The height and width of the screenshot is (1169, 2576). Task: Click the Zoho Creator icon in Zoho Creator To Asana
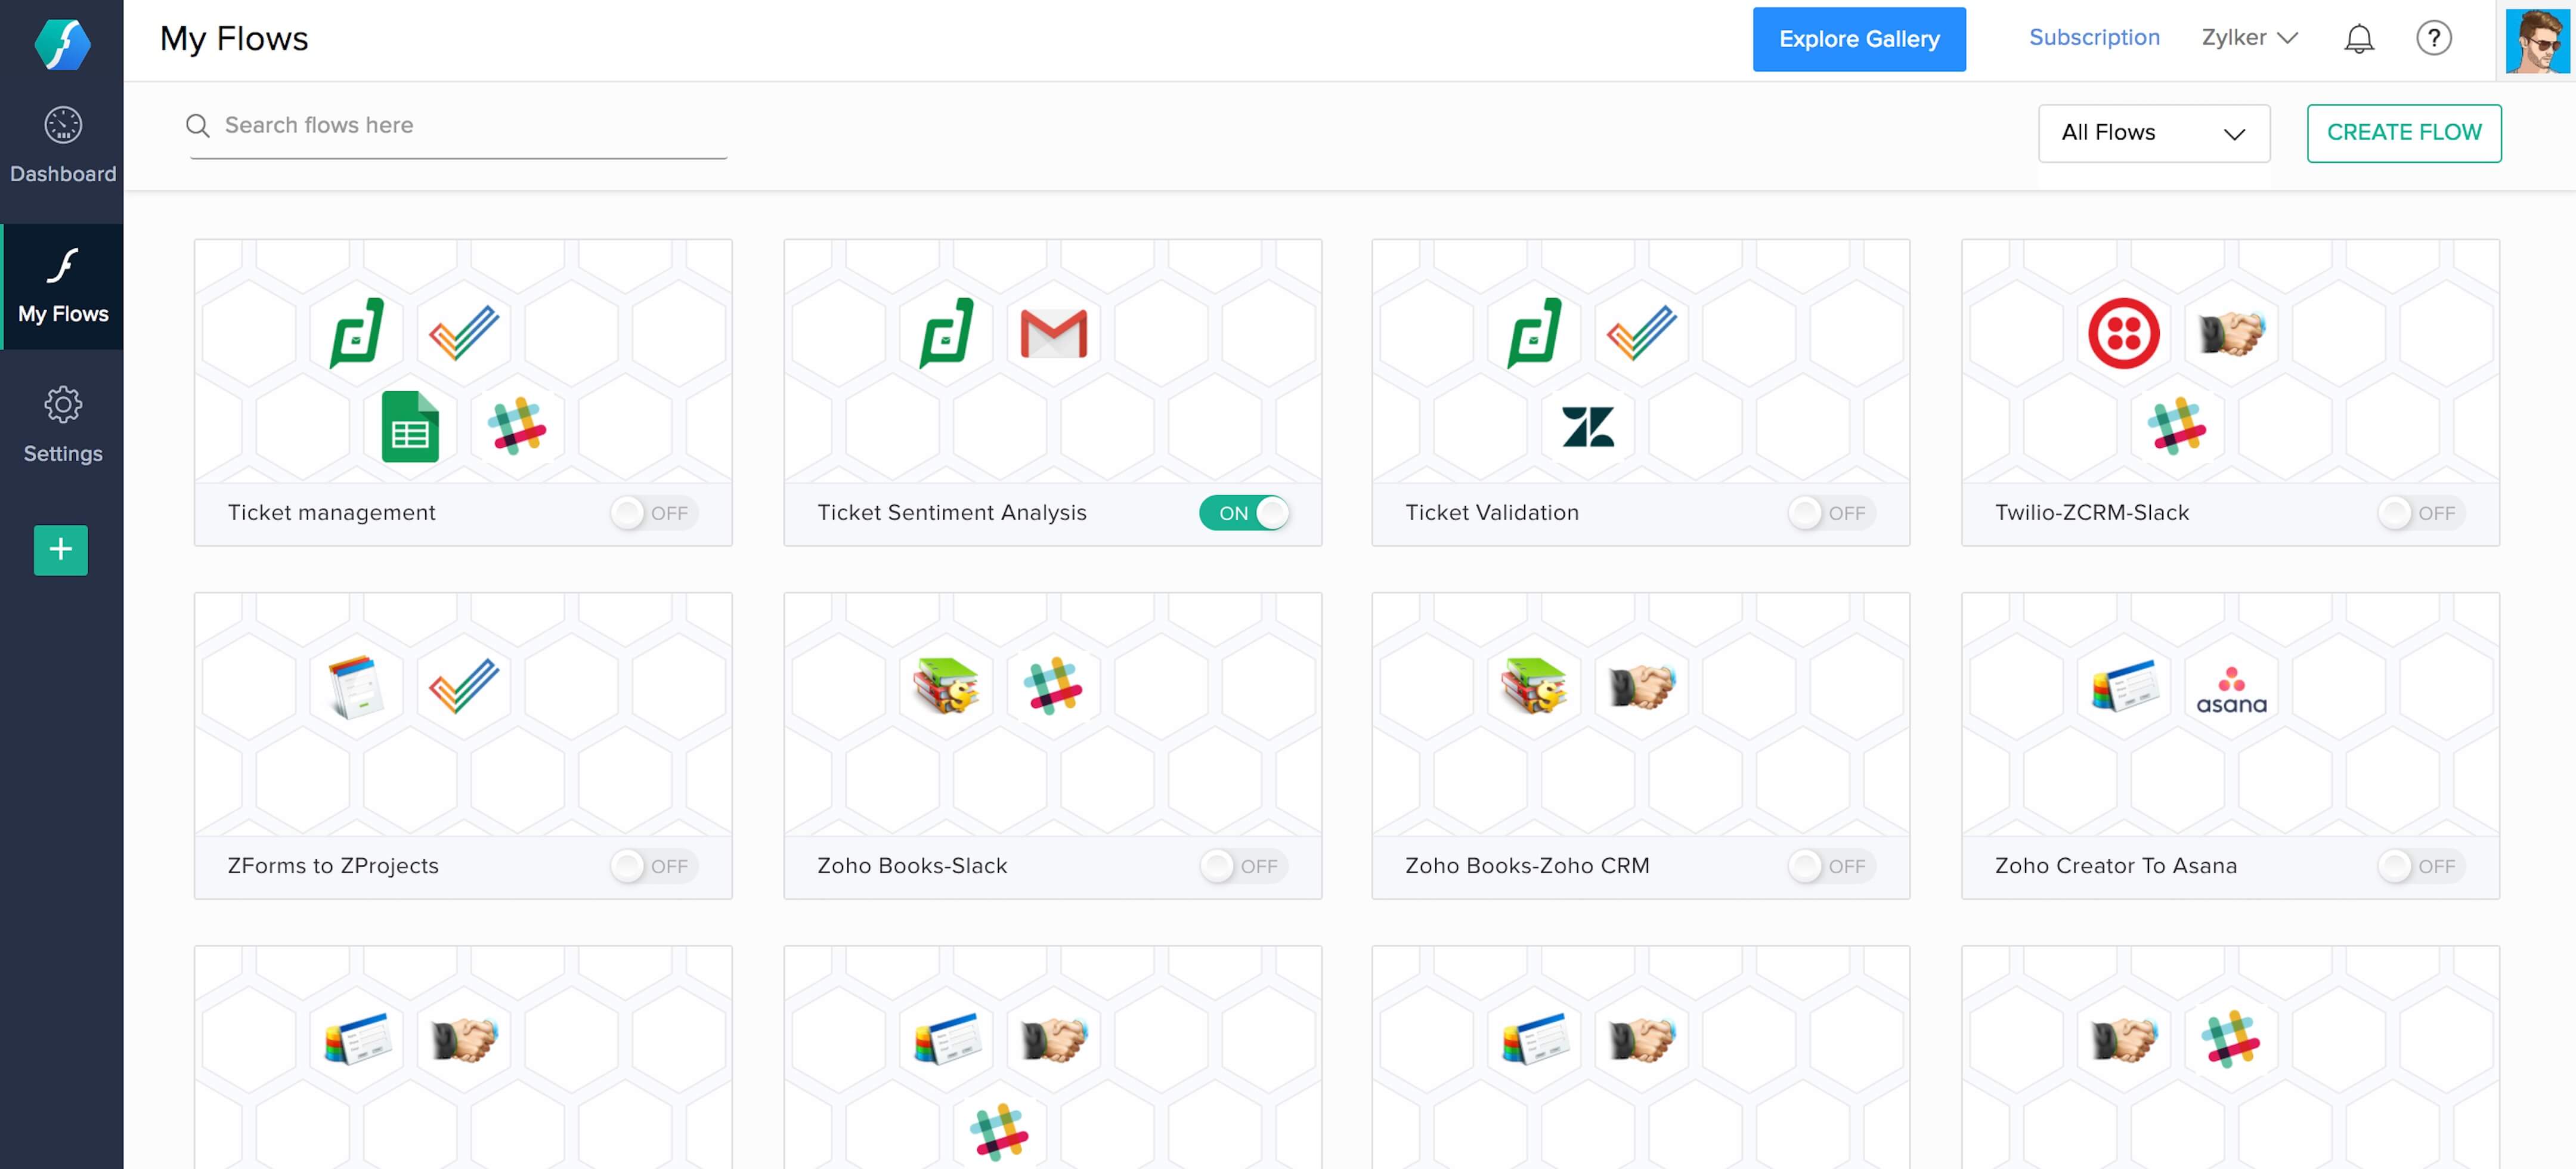tap(2124, 686)
